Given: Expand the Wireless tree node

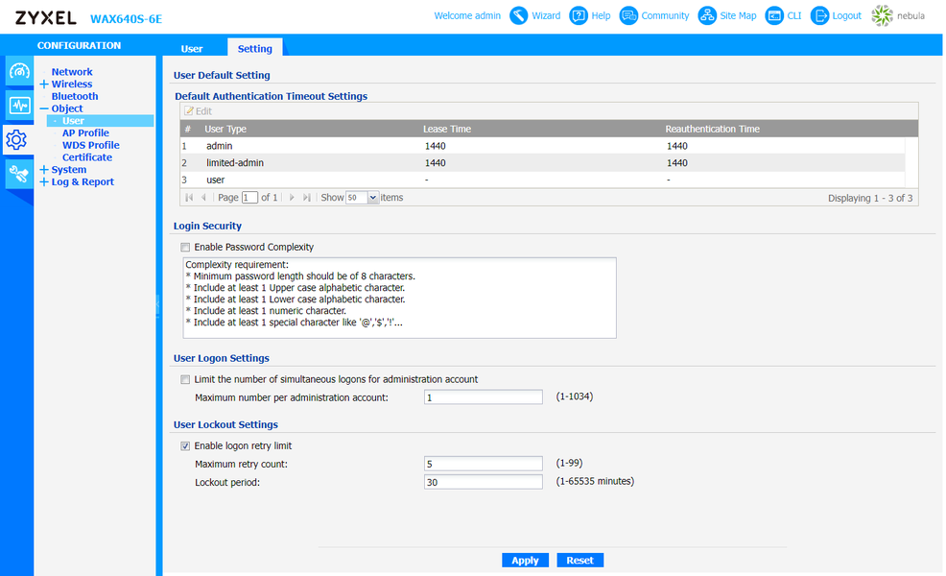Looking at the screenshot, I should (x=44, y=84).
